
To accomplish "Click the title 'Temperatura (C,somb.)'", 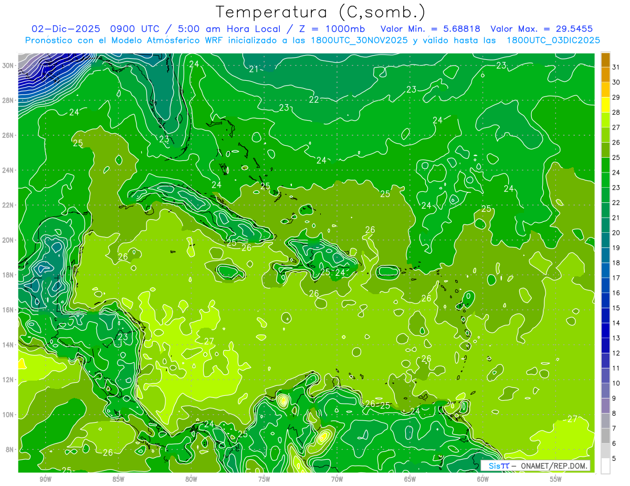I will [x=320, y=12].
